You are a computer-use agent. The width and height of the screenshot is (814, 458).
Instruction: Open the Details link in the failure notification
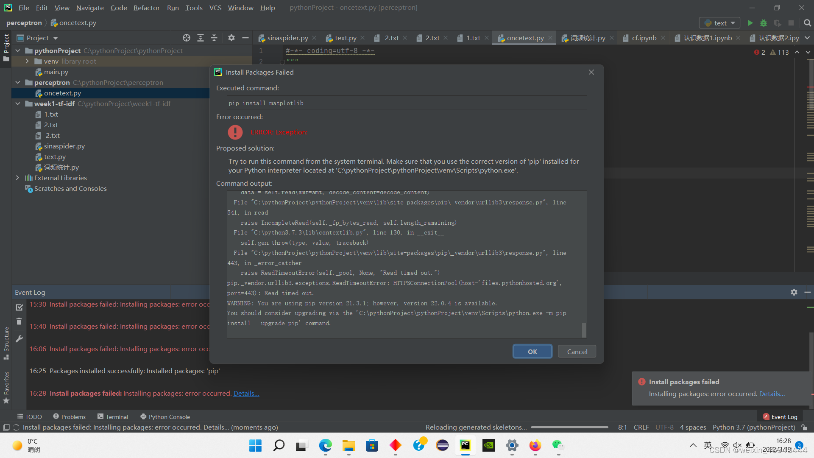[x=772, y=394]
